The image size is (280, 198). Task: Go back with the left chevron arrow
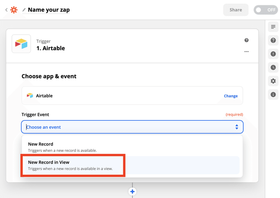point(6,10)
